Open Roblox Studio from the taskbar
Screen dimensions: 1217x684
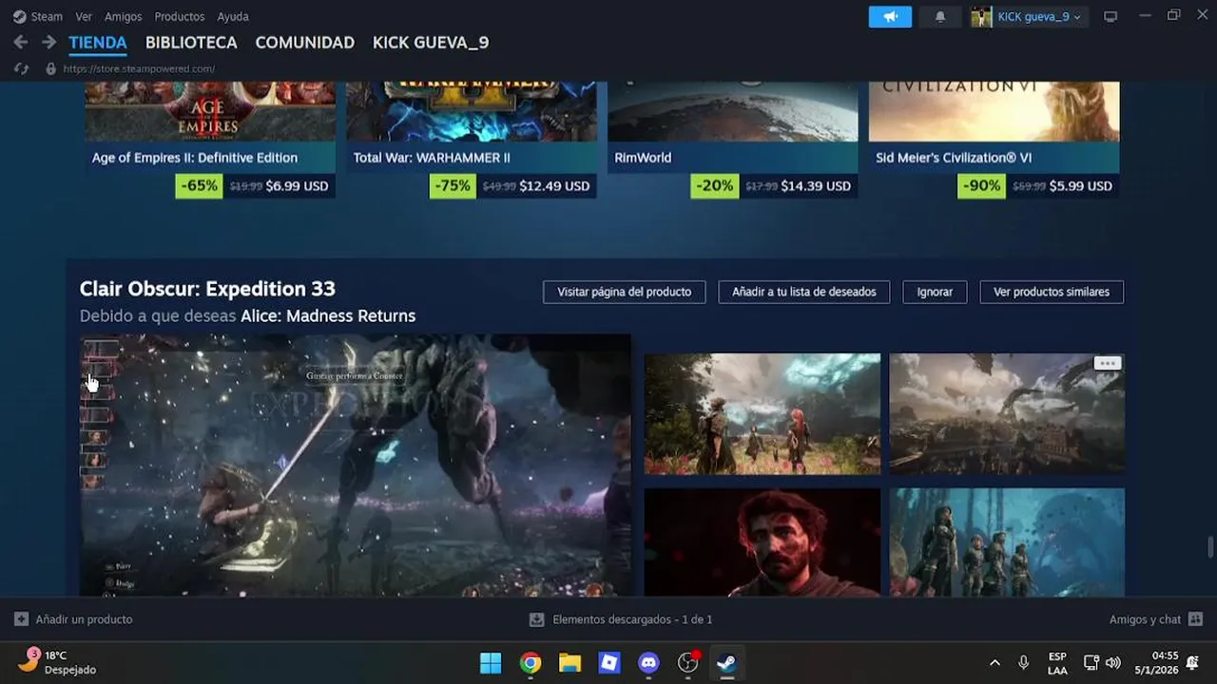(609, 662)
